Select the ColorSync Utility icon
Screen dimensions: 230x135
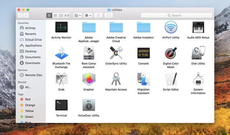point(116,53)
